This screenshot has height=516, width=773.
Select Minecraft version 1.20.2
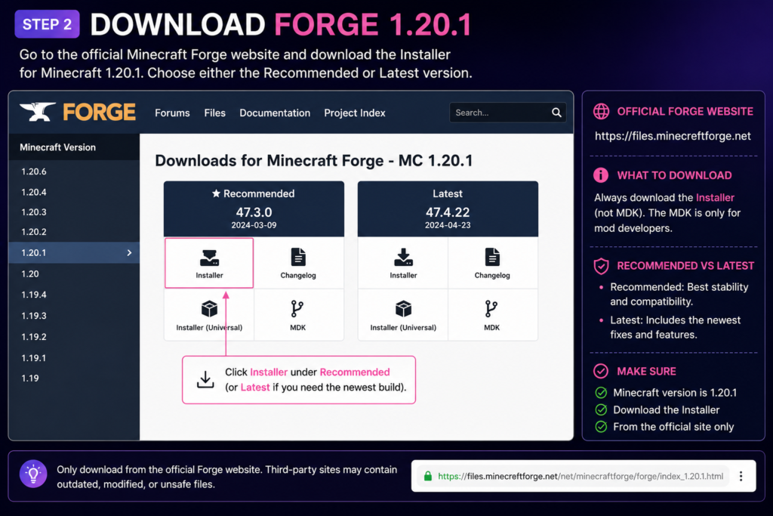(x=74, y=231)
